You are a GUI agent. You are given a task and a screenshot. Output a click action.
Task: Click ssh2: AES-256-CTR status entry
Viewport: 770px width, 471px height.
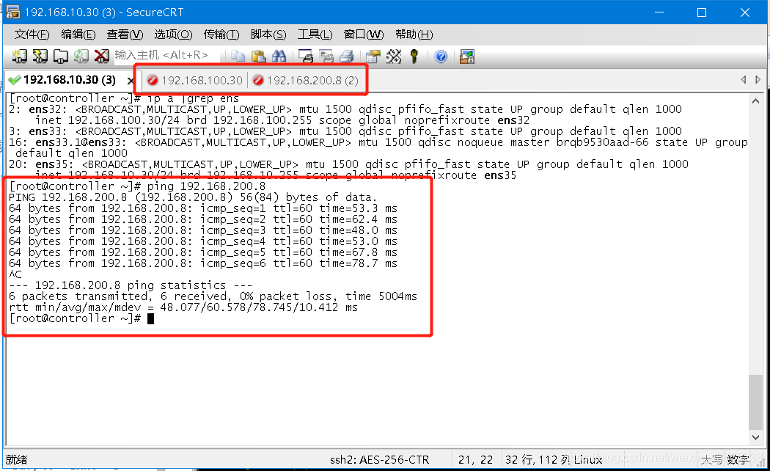click(x=379, y=460)
